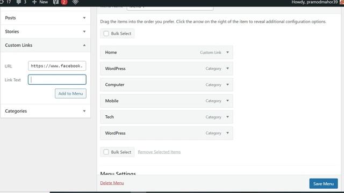Screen dimensions: 344x193
Task: Select the Home menu item label
Action: tap(111, 53)
